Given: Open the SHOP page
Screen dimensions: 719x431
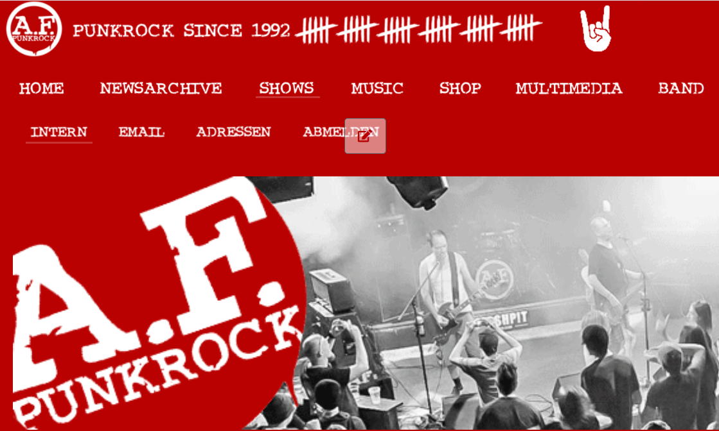Looking at the screenshot, I should [461, 88].
